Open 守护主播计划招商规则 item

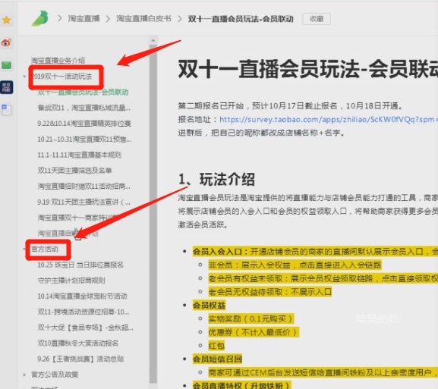71,281
